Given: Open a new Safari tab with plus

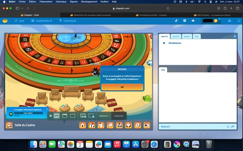Looking at the screenshot, I should [231, 8].
